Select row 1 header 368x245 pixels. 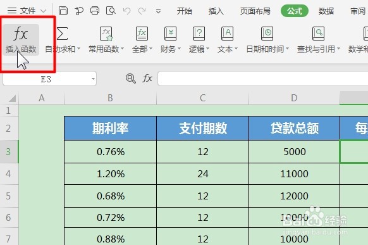pos(9,110)
